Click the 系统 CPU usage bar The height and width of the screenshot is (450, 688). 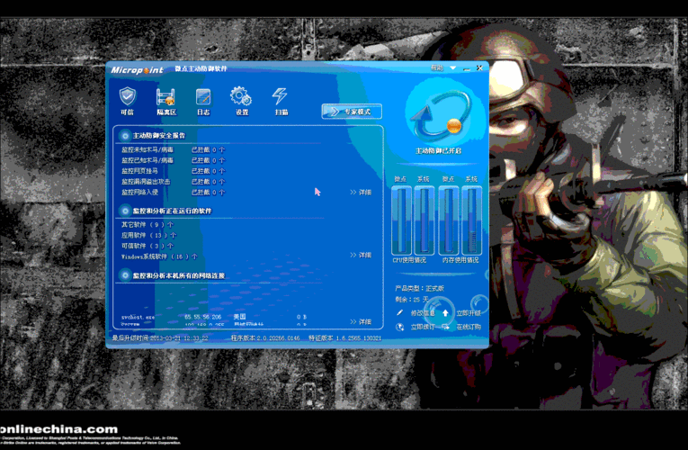pos(424,220)
